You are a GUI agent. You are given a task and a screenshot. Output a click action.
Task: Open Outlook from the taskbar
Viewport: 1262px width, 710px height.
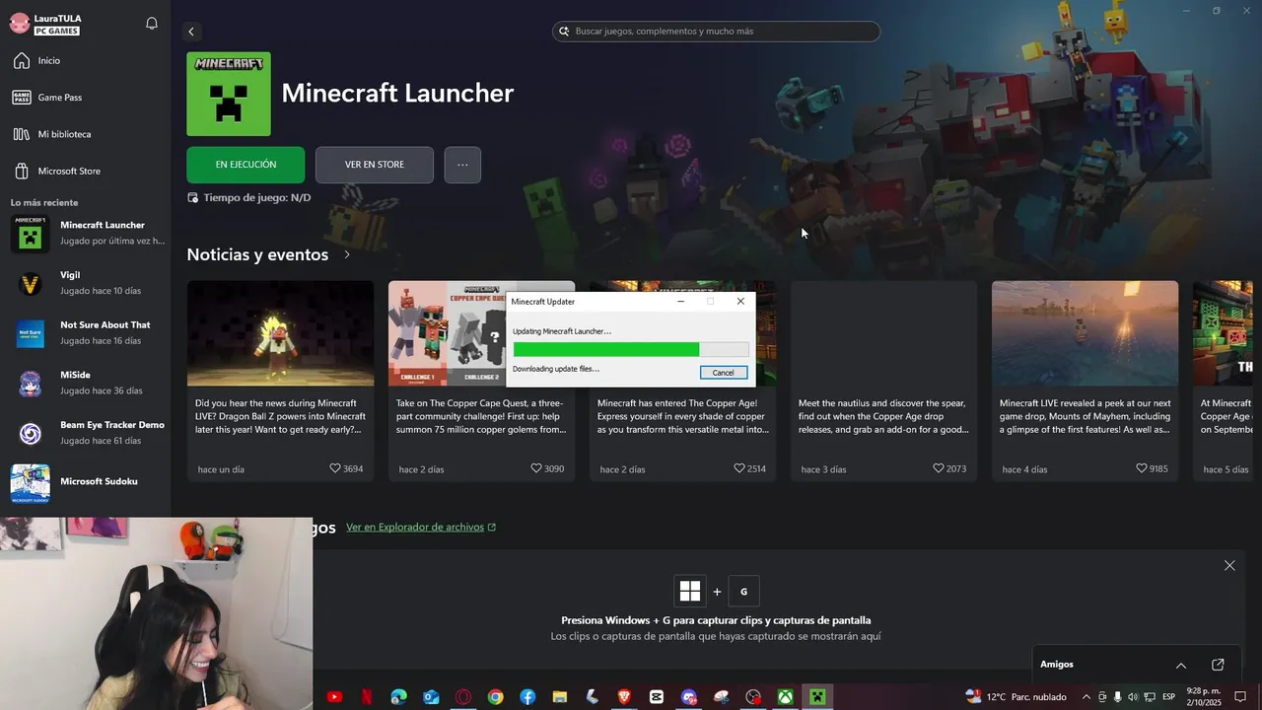coord(431,697)
